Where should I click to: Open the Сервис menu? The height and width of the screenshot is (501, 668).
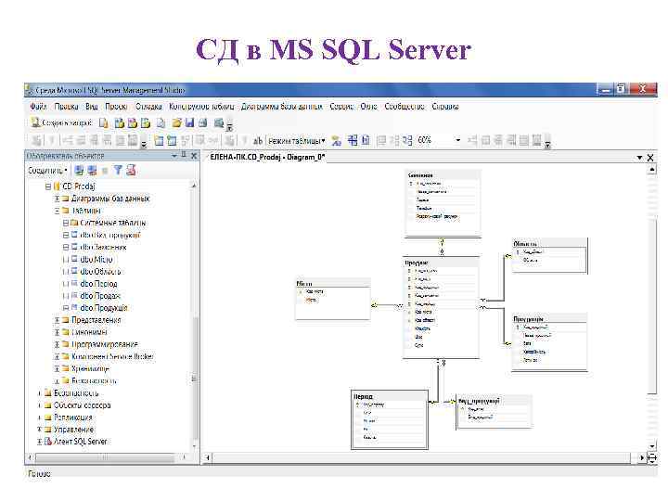(341, 107)
